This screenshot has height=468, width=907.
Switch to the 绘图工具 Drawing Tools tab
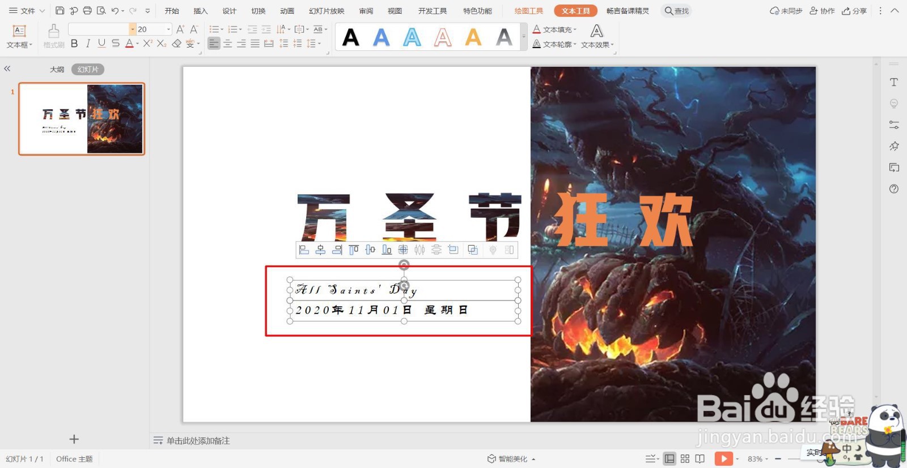(529, 11)
